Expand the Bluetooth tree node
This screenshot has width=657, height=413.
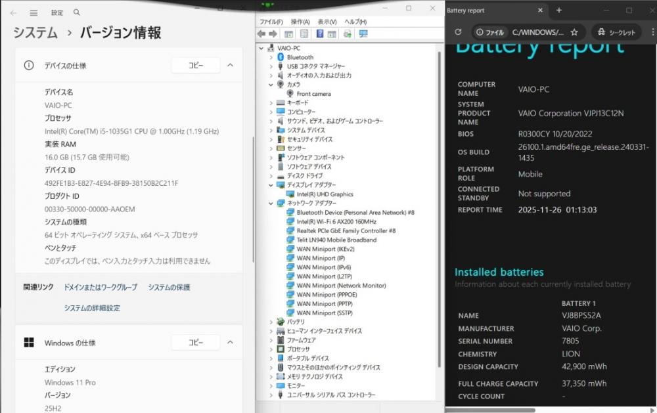pos(271,57)
